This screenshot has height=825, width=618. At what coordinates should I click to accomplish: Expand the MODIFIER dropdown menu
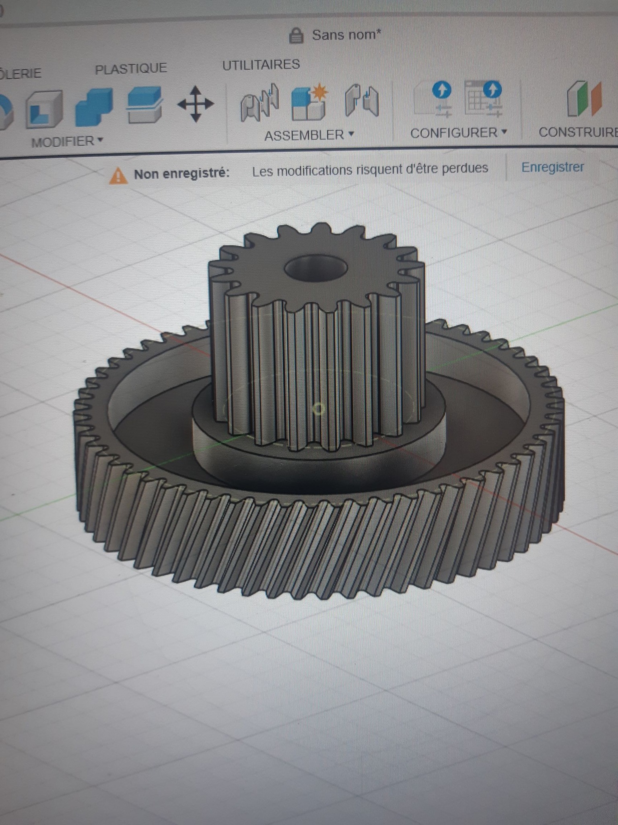[x=67, y=141]
